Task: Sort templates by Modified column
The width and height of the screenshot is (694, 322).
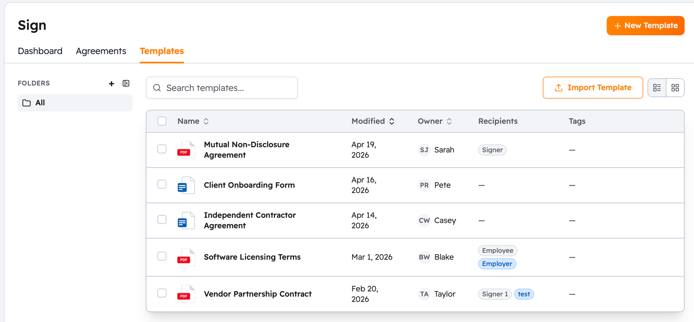Action: 373,121
